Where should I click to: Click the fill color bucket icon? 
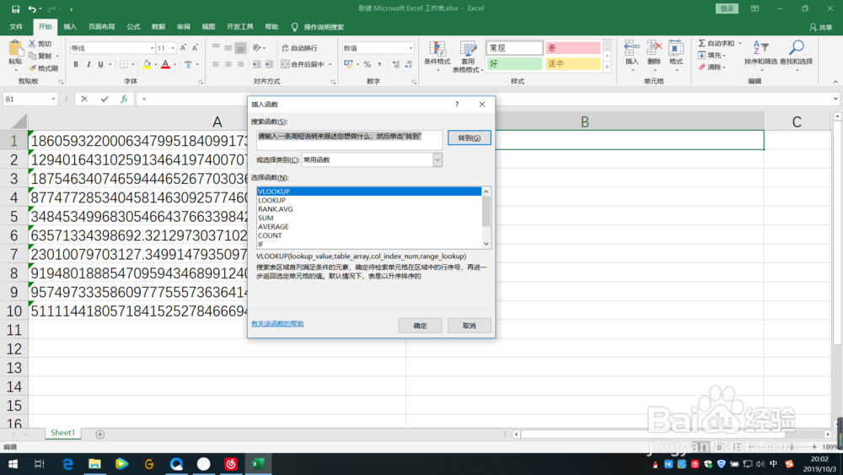pos(146,65)
